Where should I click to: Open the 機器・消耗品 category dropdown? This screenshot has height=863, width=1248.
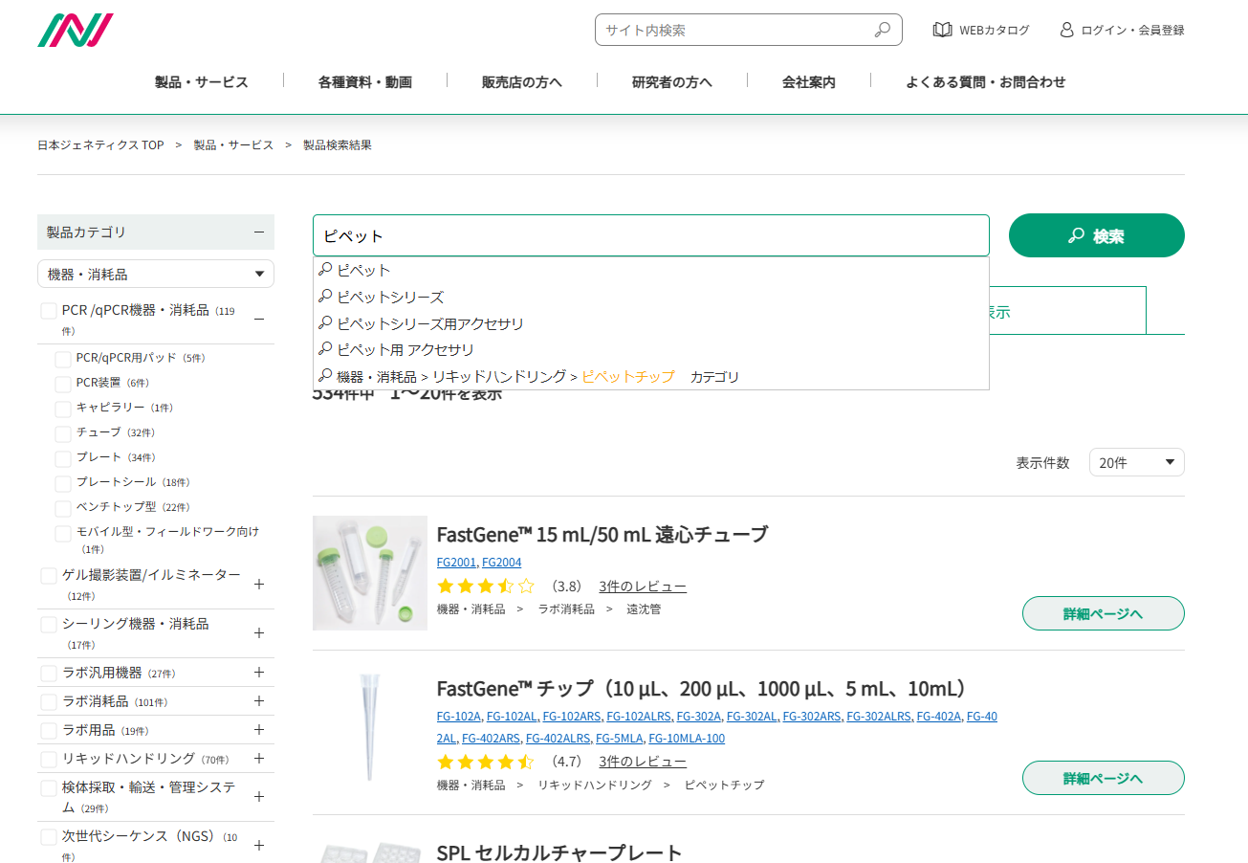156,274
